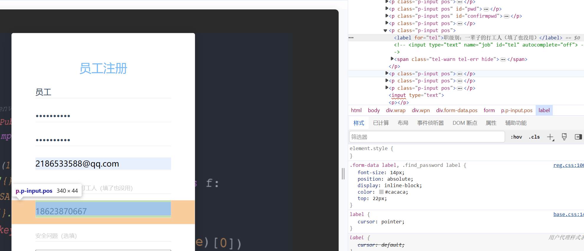Select div.form-data.pos breadcrumb
The height and width of the screenshot is (251, 584).
coord(457,110)
